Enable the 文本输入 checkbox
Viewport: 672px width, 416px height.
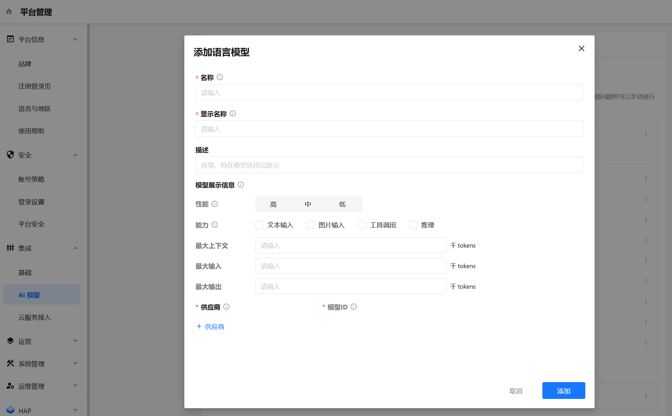259,225
